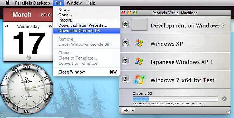Choose Close Window in File menu
The image size is (234, 118).
(86, 72)
